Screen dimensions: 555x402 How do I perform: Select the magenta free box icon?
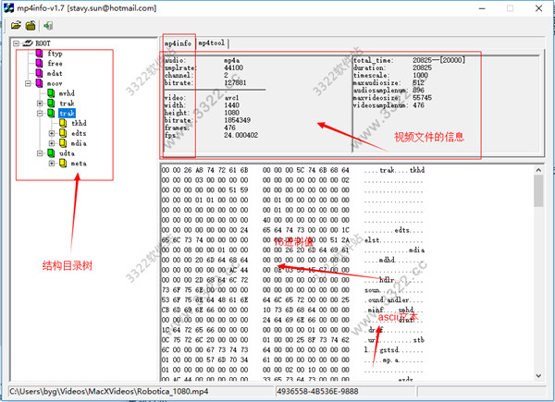click(39, 63)
